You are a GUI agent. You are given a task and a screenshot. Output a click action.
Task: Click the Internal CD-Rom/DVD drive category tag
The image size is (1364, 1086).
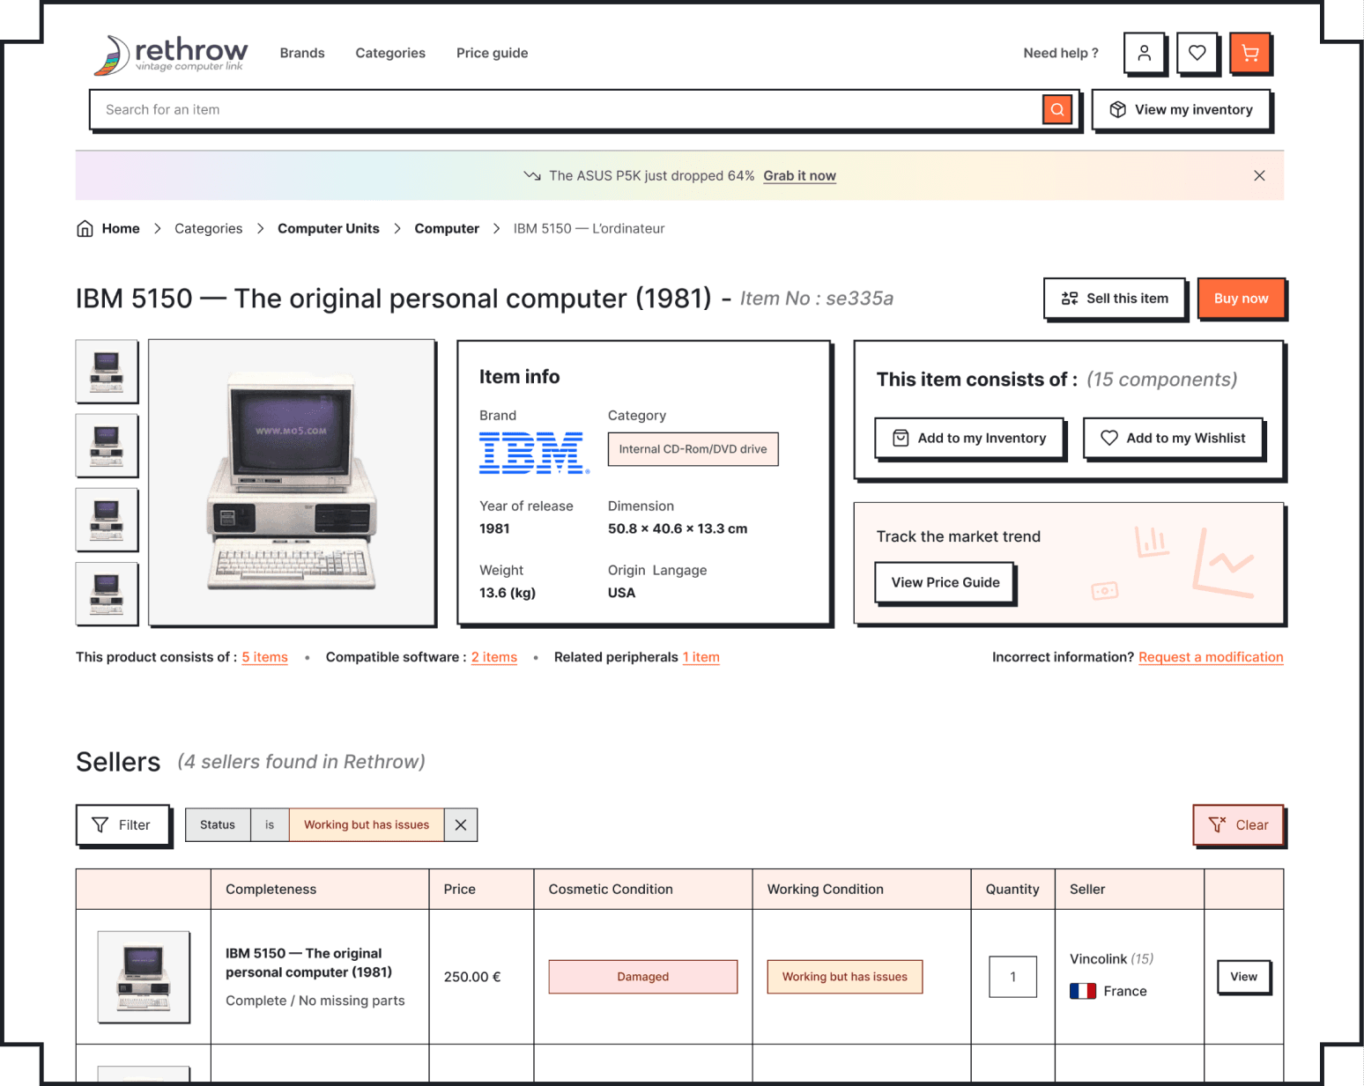(693, 449)
